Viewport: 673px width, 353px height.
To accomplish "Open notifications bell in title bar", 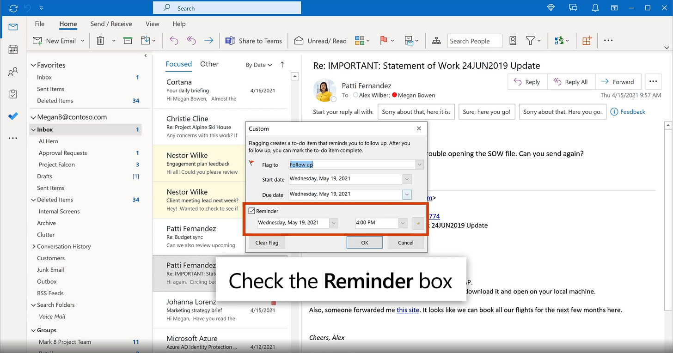I will (595, 8).
